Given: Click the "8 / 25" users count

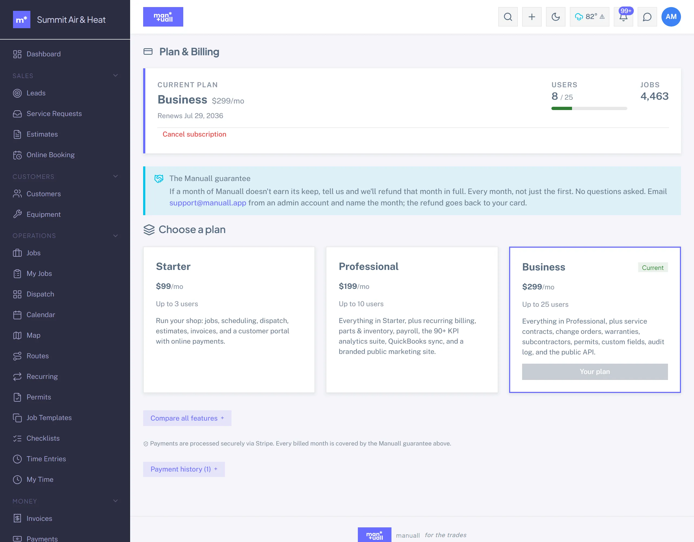Looking at the screenshot, I should 562,96.
